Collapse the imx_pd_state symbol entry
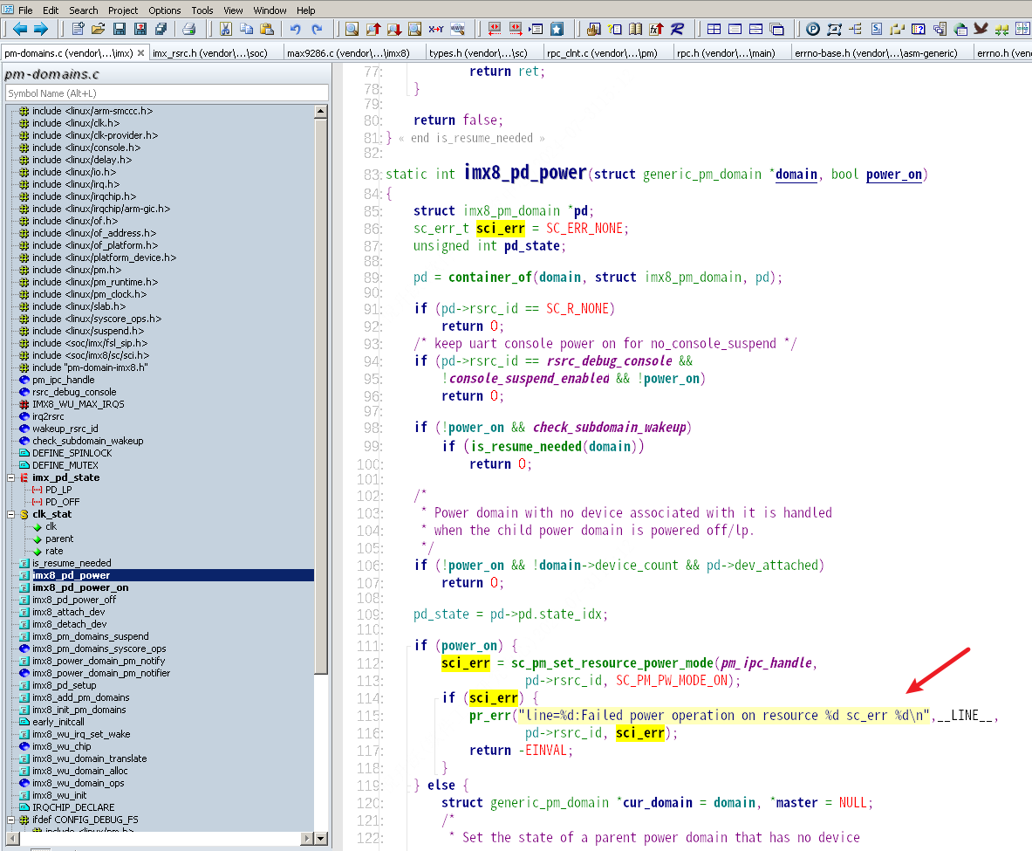This screenshot has height=851, width=1032. point(10,477)
